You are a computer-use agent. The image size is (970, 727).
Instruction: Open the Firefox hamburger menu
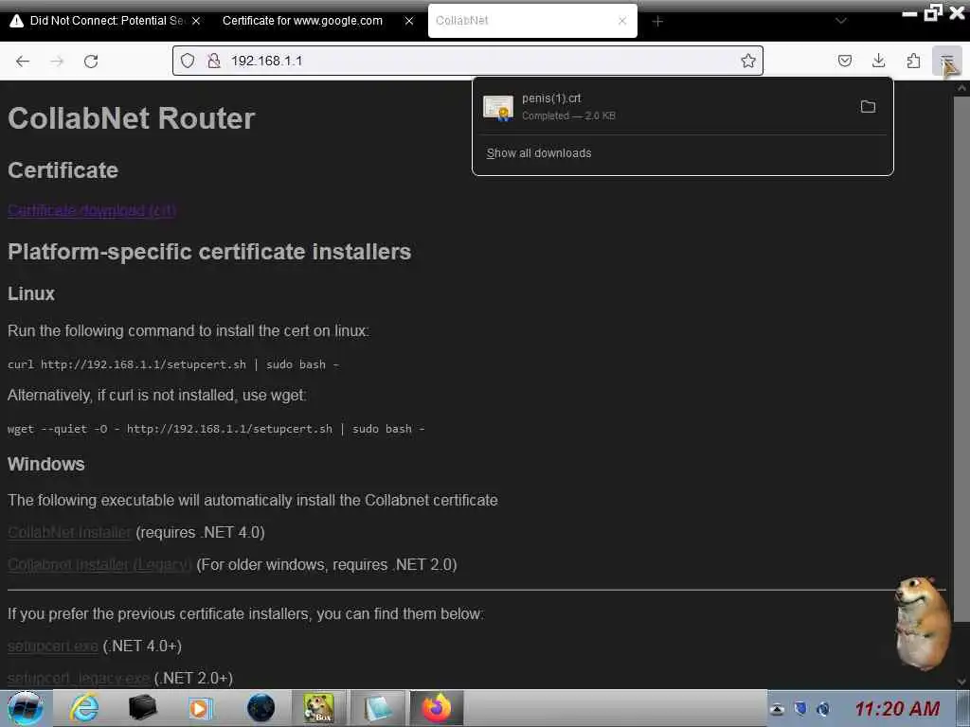(x=946, y=61)
